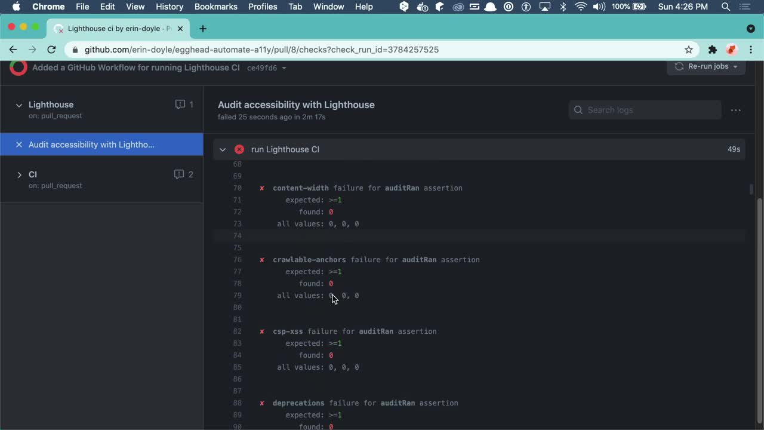
Task: Click the browser reload page icon
Action: [x=51, y=50]
